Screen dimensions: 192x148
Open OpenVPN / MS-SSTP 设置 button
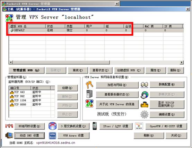(x=166, y=126)
